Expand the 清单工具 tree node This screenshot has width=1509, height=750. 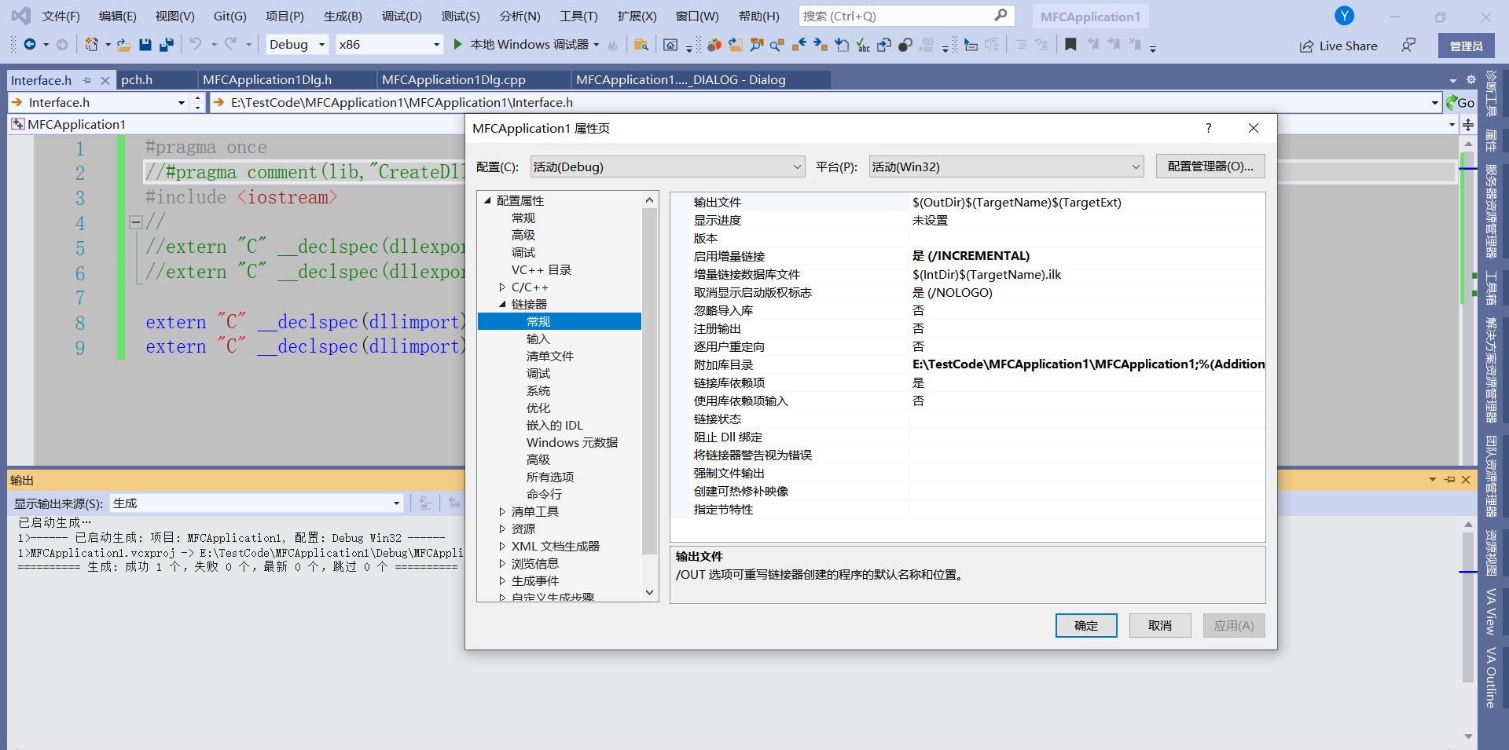pyautogui.click(x=502, y=512)
